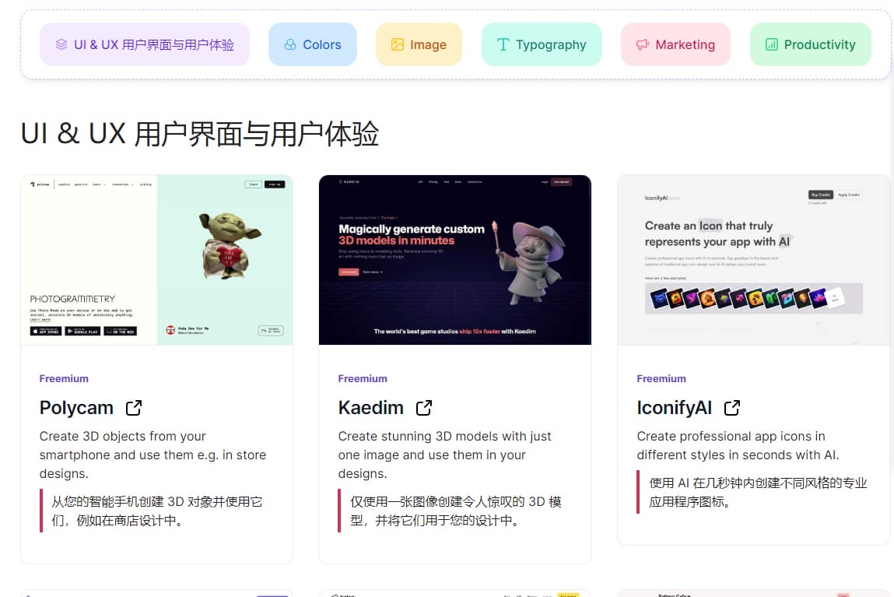
Task: Click the Polycam website preview thumbnail
Action: click(157, 260)
